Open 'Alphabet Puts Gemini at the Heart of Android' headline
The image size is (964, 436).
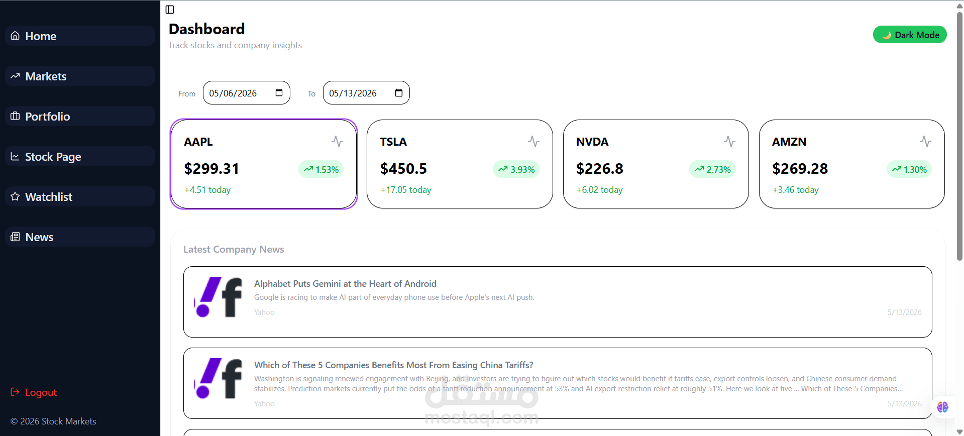coord(345,284)
